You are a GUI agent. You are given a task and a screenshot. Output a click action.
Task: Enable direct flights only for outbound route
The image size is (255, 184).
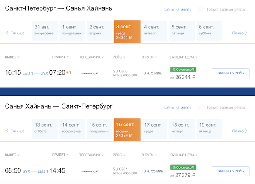pos(201,9)
